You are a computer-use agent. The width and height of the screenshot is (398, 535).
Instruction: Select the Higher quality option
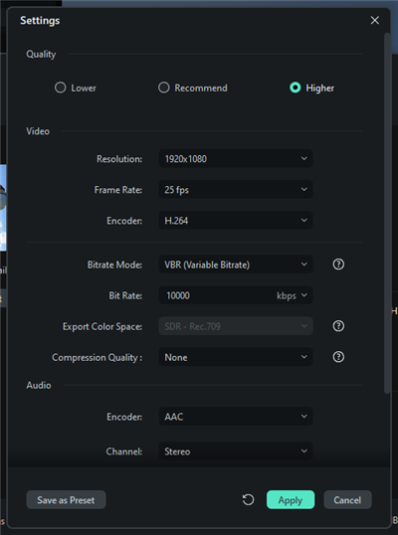(x=311, y=88)
